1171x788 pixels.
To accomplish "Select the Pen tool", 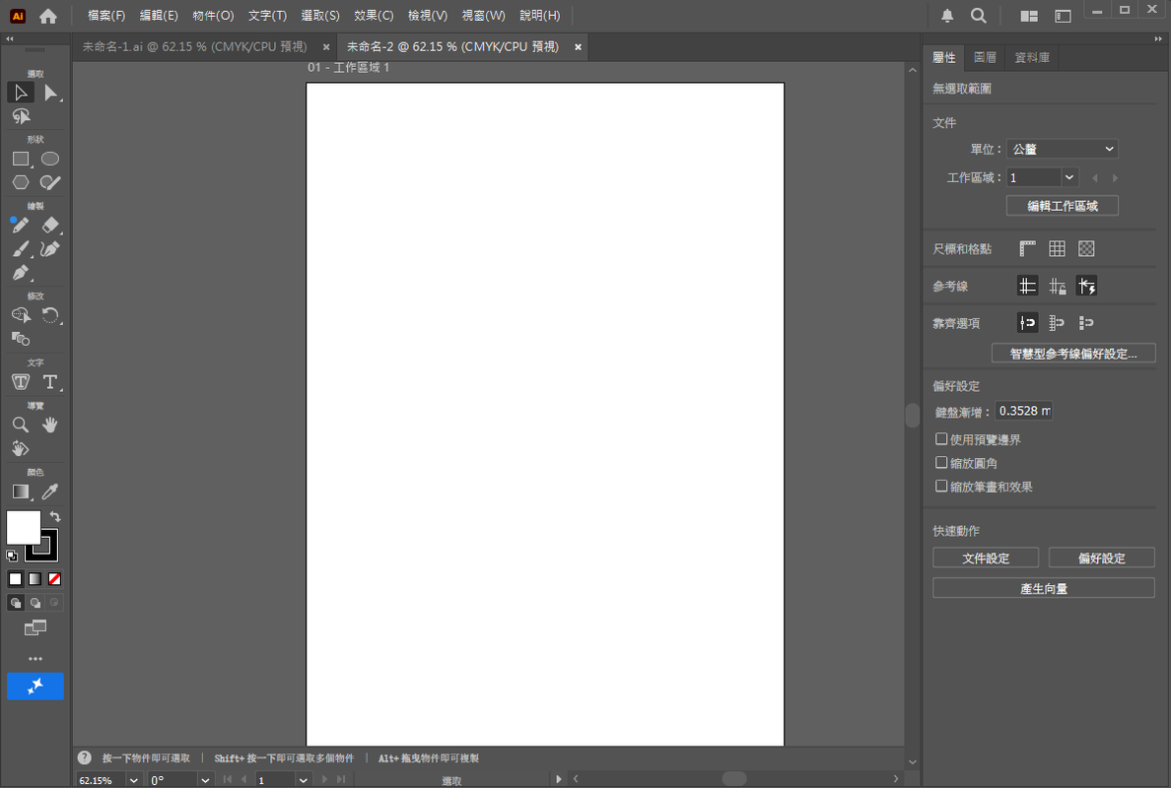I will click(x=20, y=273).
